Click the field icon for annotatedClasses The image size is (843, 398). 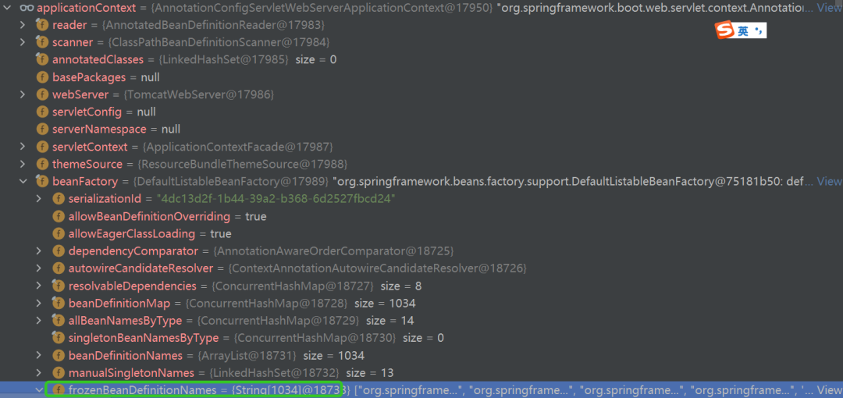coord(41,59)
